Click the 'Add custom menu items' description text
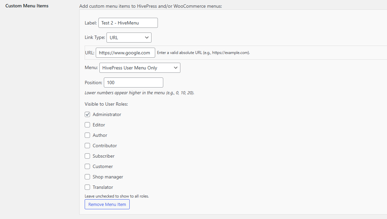Image resolution: width=387 pixels, height=219 pixels. (150, 6)
